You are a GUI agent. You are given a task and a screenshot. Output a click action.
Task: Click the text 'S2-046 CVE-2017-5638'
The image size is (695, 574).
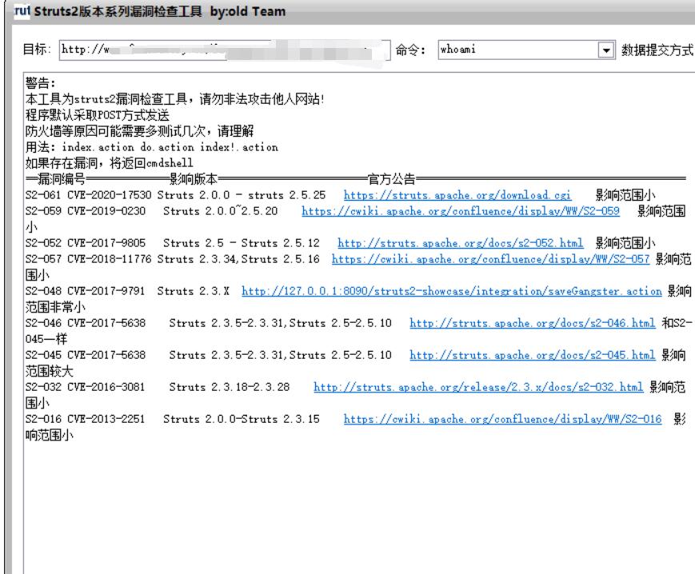click(85, 323)
